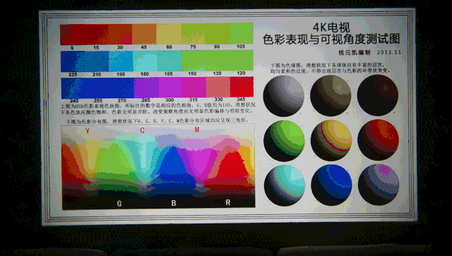
Task: Select the deep blue sphere
Action: coord(331,185)
